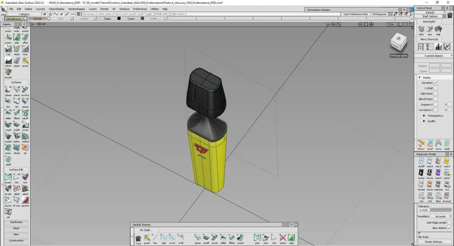The image size is (454, 246).
Task: Toggle the Cv/Hull checkbox
Action: click(435, 88)
